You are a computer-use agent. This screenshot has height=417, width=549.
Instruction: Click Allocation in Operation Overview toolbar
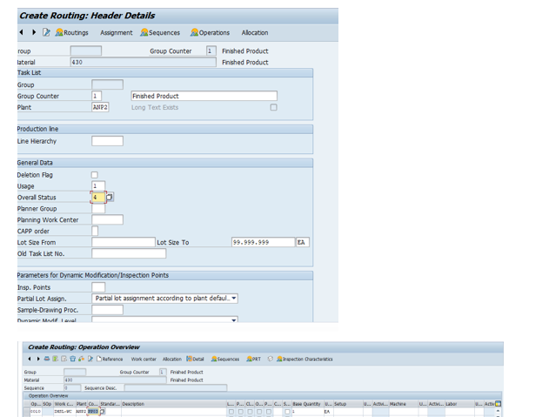point(172,360)
